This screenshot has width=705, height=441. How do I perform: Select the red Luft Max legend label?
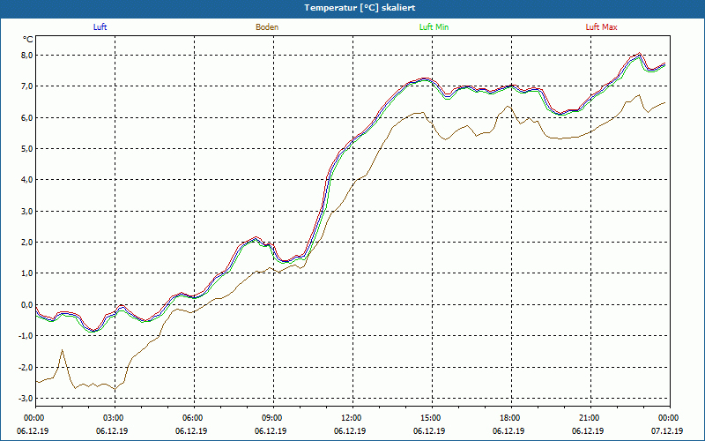601,27
